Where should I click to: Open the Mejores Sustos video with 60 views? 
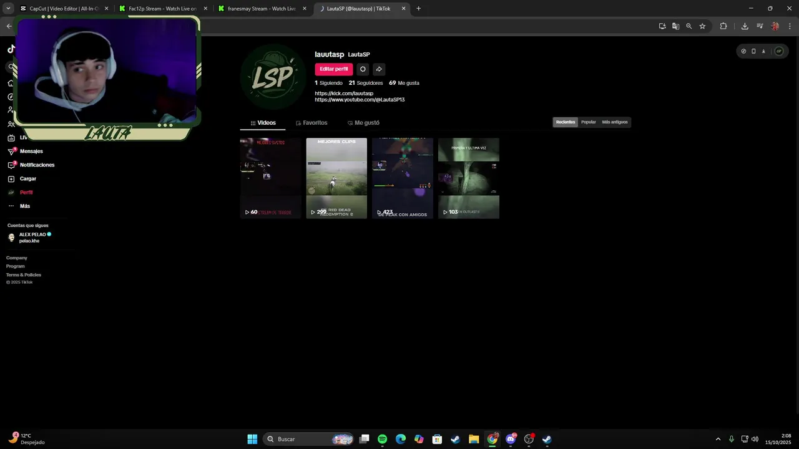click(x=271, y=178)
